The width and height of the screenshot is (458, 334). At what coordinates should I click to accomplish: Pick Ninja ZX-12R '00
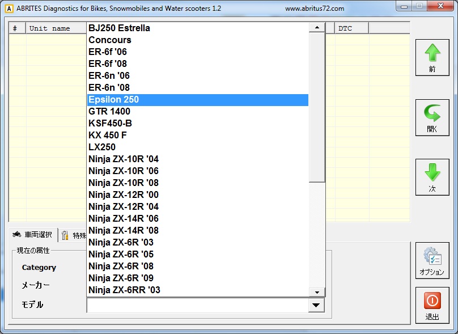[198, 195]
